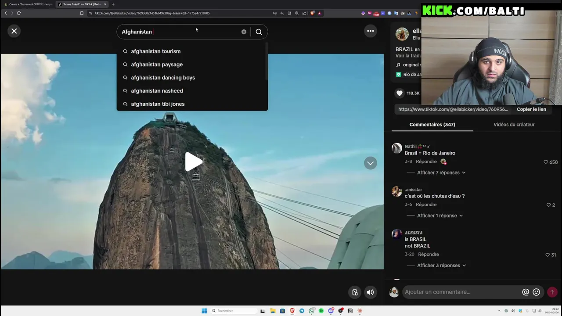Focus the Ajouter un commentaire field
The width and height of the screenshot is (562, 316).
click(x=461, y=292)
